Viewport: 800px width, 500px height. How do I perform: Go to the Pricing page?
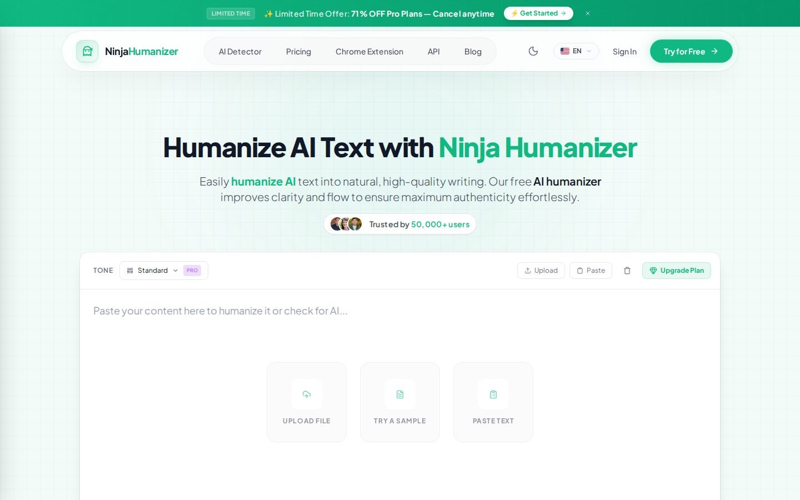click(298, 52)
